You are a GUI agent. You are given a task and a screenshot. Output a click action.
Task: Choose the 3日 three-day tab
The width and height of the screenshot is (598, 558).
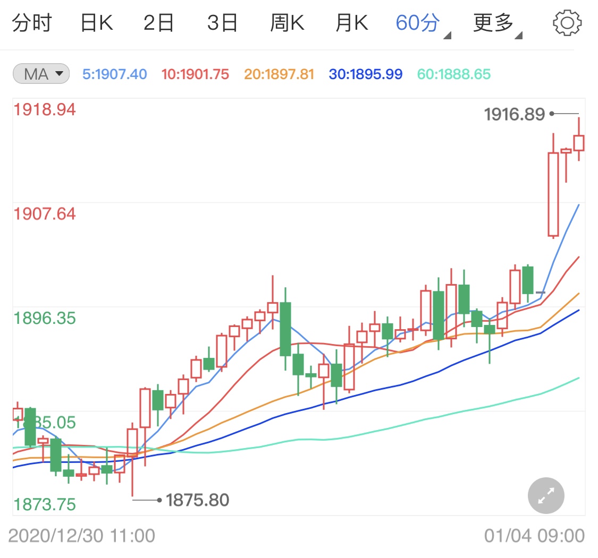[x=222, y=22]
